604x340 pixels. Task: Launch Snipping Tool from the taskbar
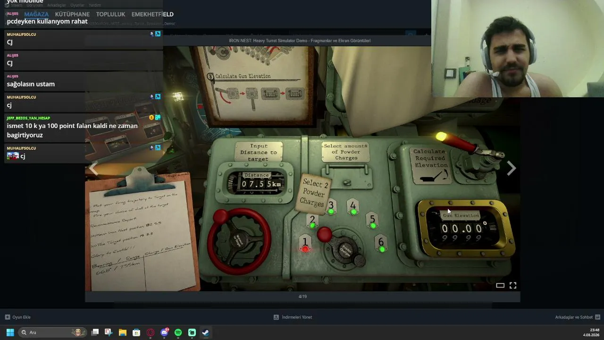(109, 332)
